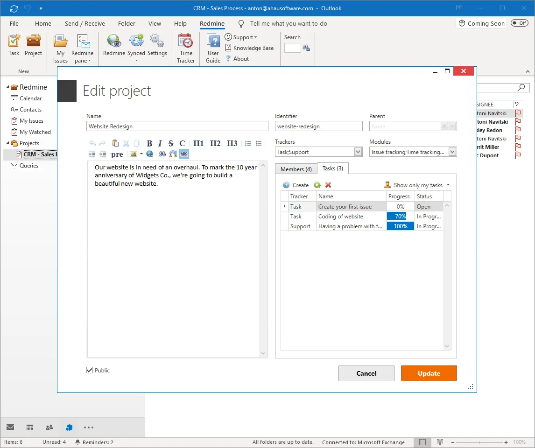Apply Heading 2 (H2) style
535x448 pixels.
click(215, 143)
